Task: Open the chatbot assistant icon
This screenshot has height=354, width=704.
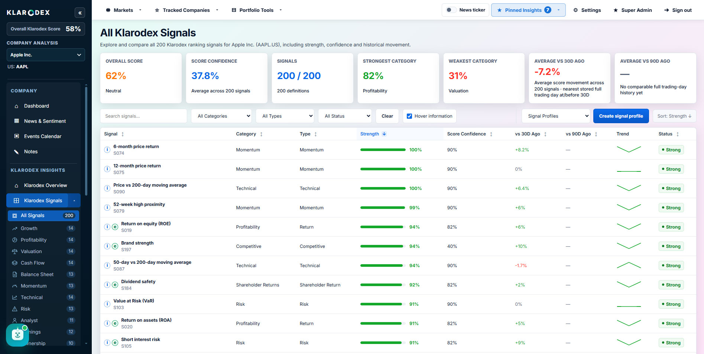Action: pos(17,335)
